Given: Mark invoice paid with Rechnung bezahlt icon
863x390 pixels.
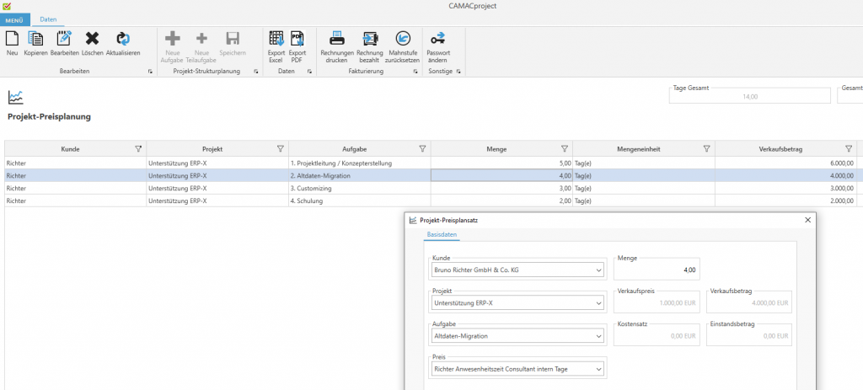Looking at the screenshot, I should (x=370, y=39).
